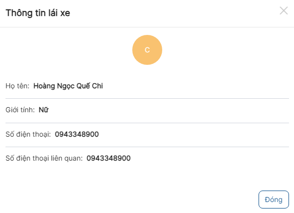This screenshot has height=213, width=294.
Task: Click the 'Giới tính:' label
Action: [20, 110]
